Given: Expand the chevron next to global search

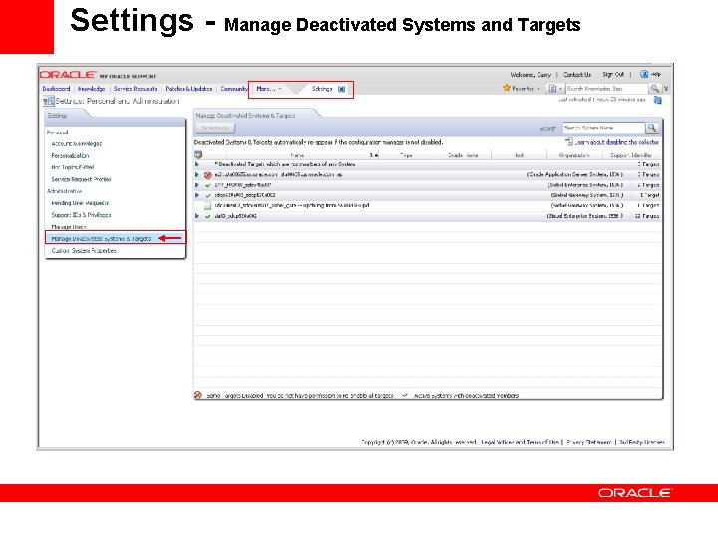Looking at the screenshot, I should pos(666,89).
